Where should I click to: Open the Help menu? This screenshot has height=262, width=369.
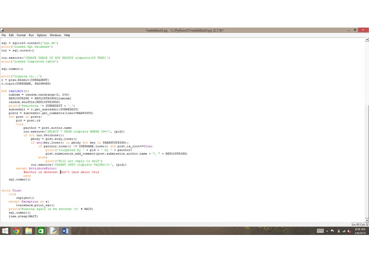67,35
